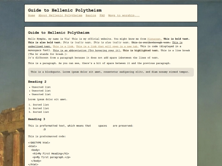222x166 pixels.
Task: Click the Heading 2 title
Action: coord(37,82)
